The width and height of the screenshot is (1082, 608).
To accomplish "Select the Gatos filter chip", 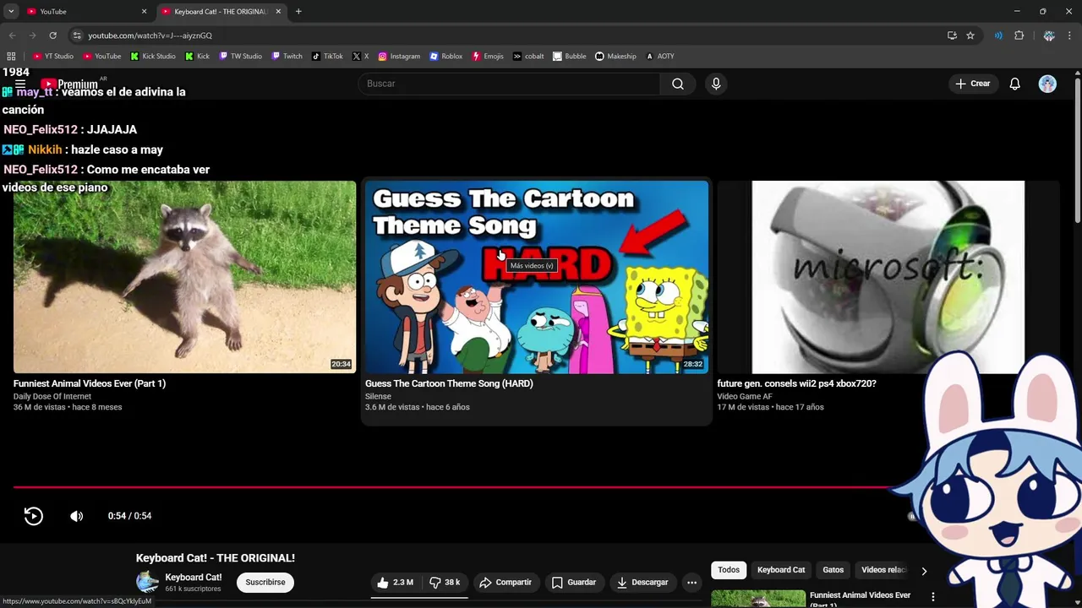I will coord(833,570).
